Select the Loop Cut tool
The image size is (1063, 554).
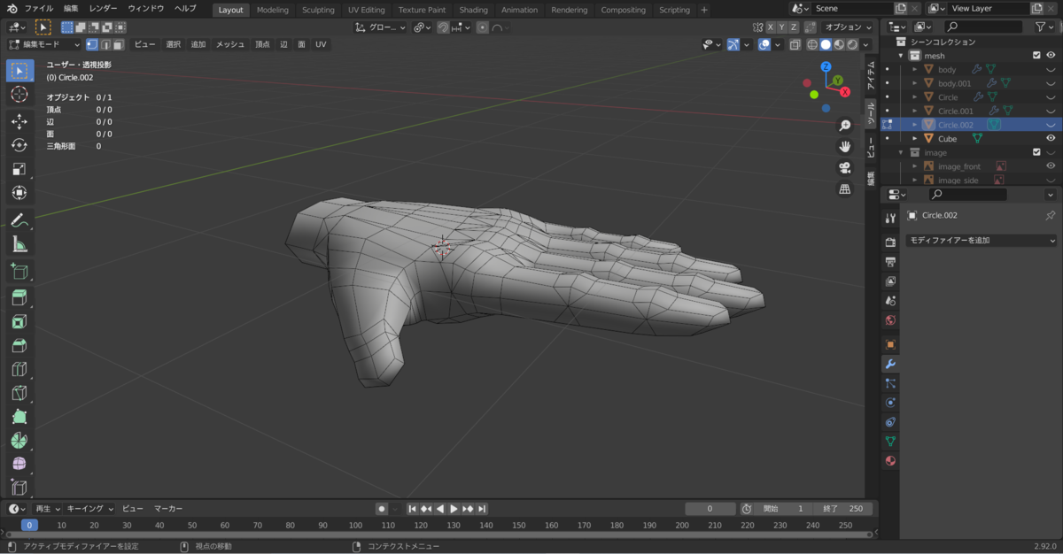(x=19, y=369)
